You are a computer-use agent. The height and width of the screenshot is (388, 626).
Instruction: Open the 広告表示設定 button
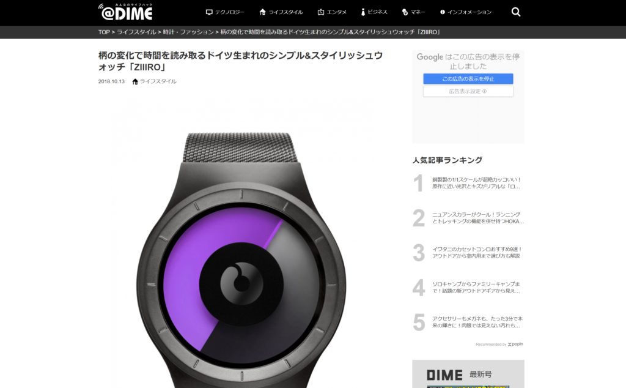pyautogui.click(x=468, y=91)
